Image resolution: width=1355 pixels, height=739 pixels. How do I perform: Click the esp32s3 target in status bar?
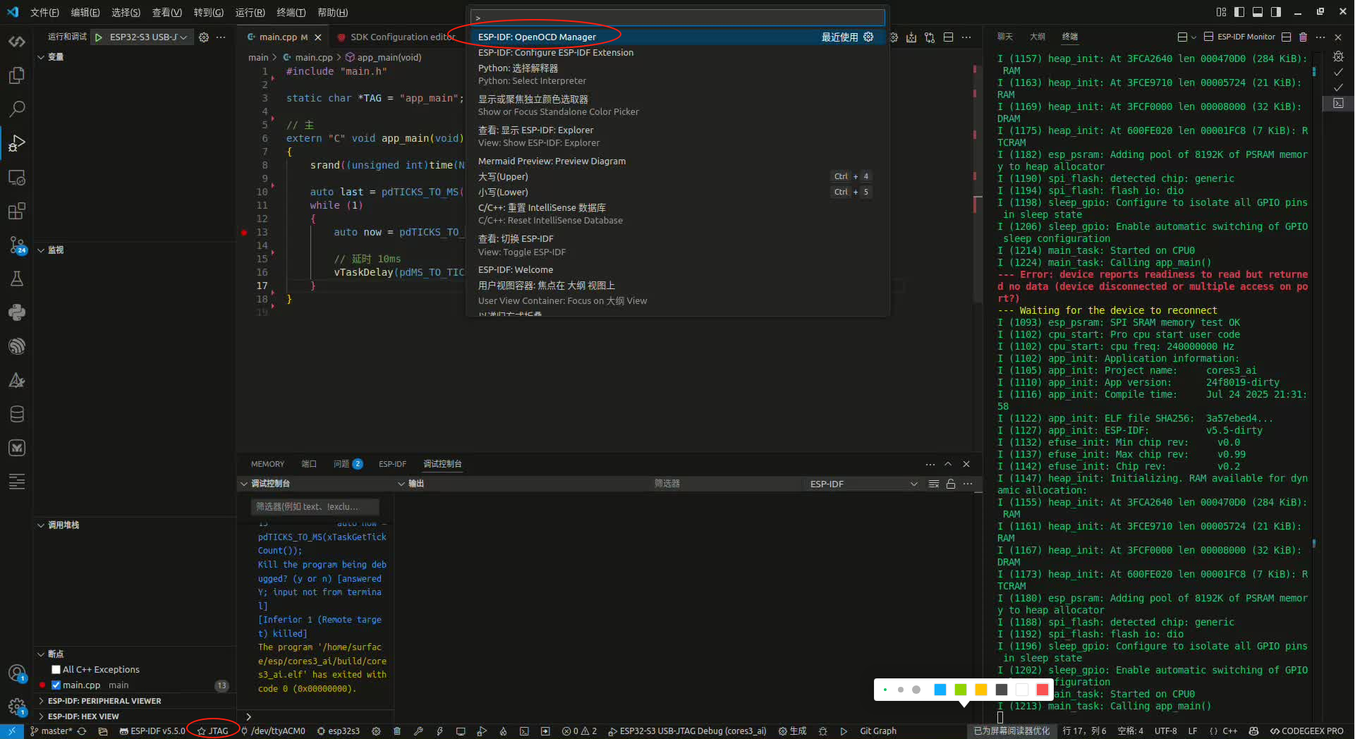[x=339, y=731]
